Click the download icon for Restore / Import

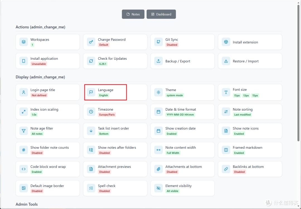(226, 61)
